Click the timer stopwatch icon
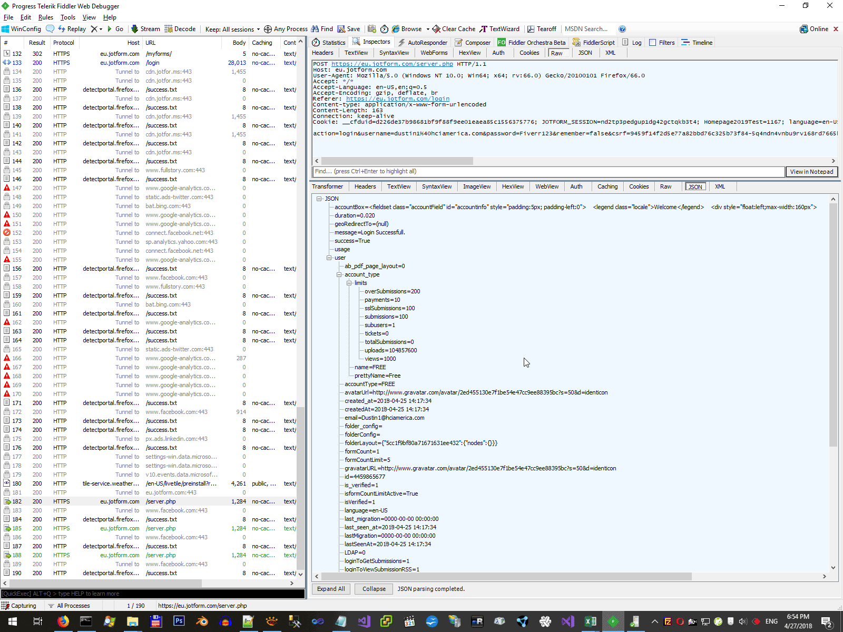 [x=385, y=29]
